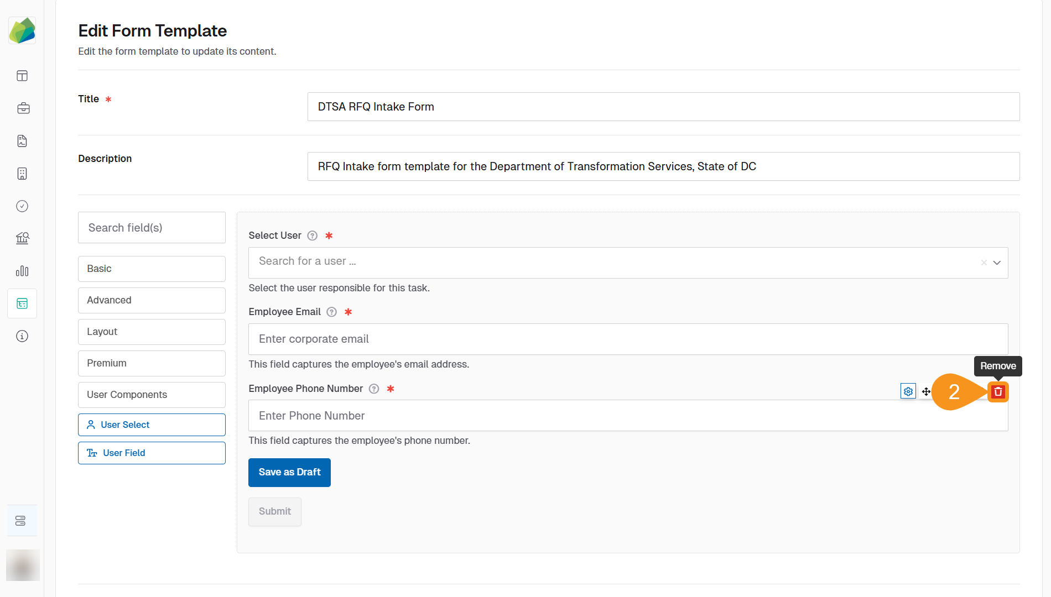Remove the Employee Phone Number field via trash icon

998,392
